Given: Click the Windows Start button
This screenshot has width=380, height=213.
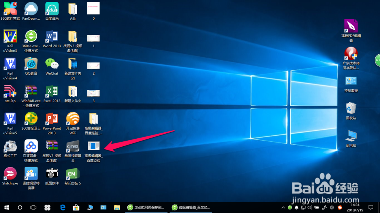Looking at the screenshot, I should (x=6, y=207).
